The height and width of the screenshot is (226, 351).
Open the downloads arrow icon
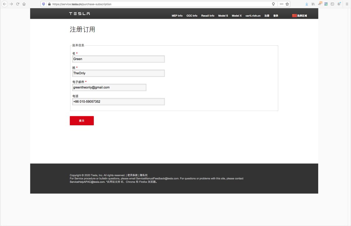pyautogui.click(x=307, y=4)
